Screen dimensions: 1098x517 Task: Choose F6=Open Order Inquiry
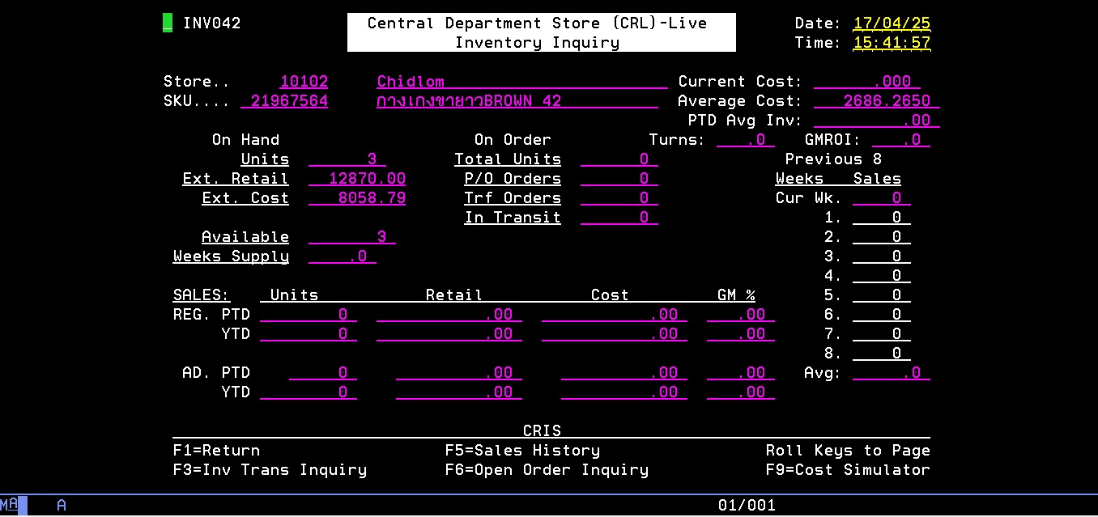547,470
